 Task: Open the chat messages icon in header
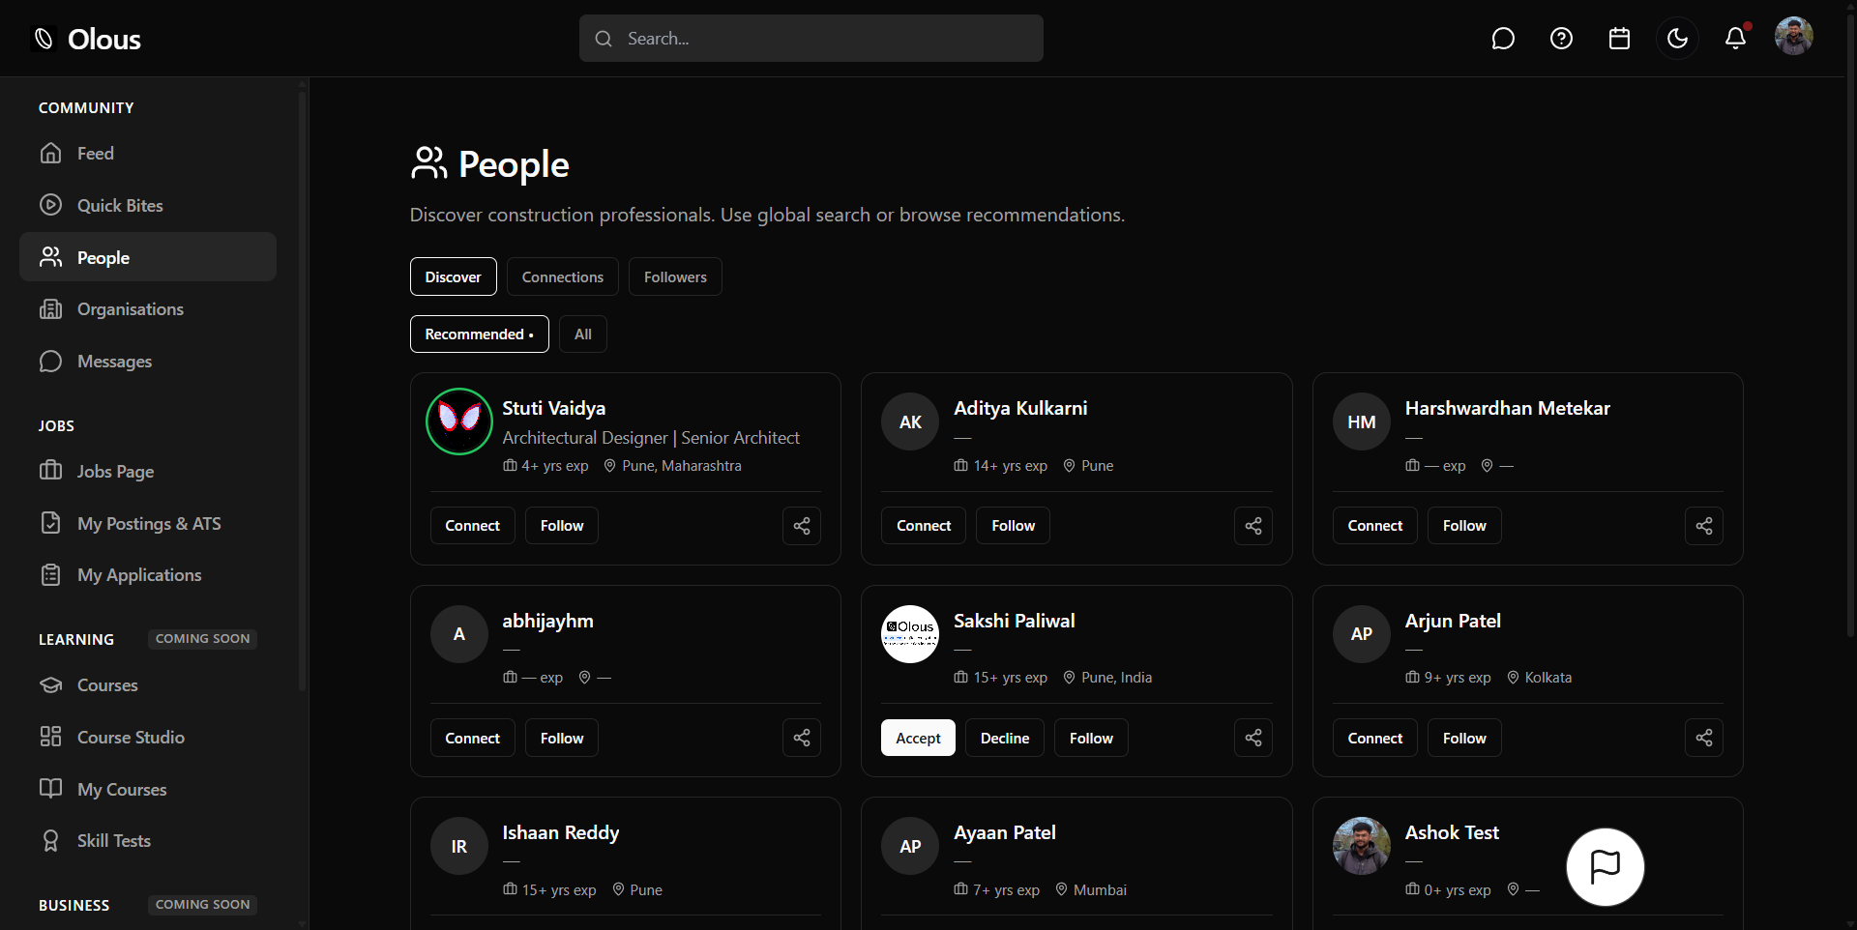1503,39
